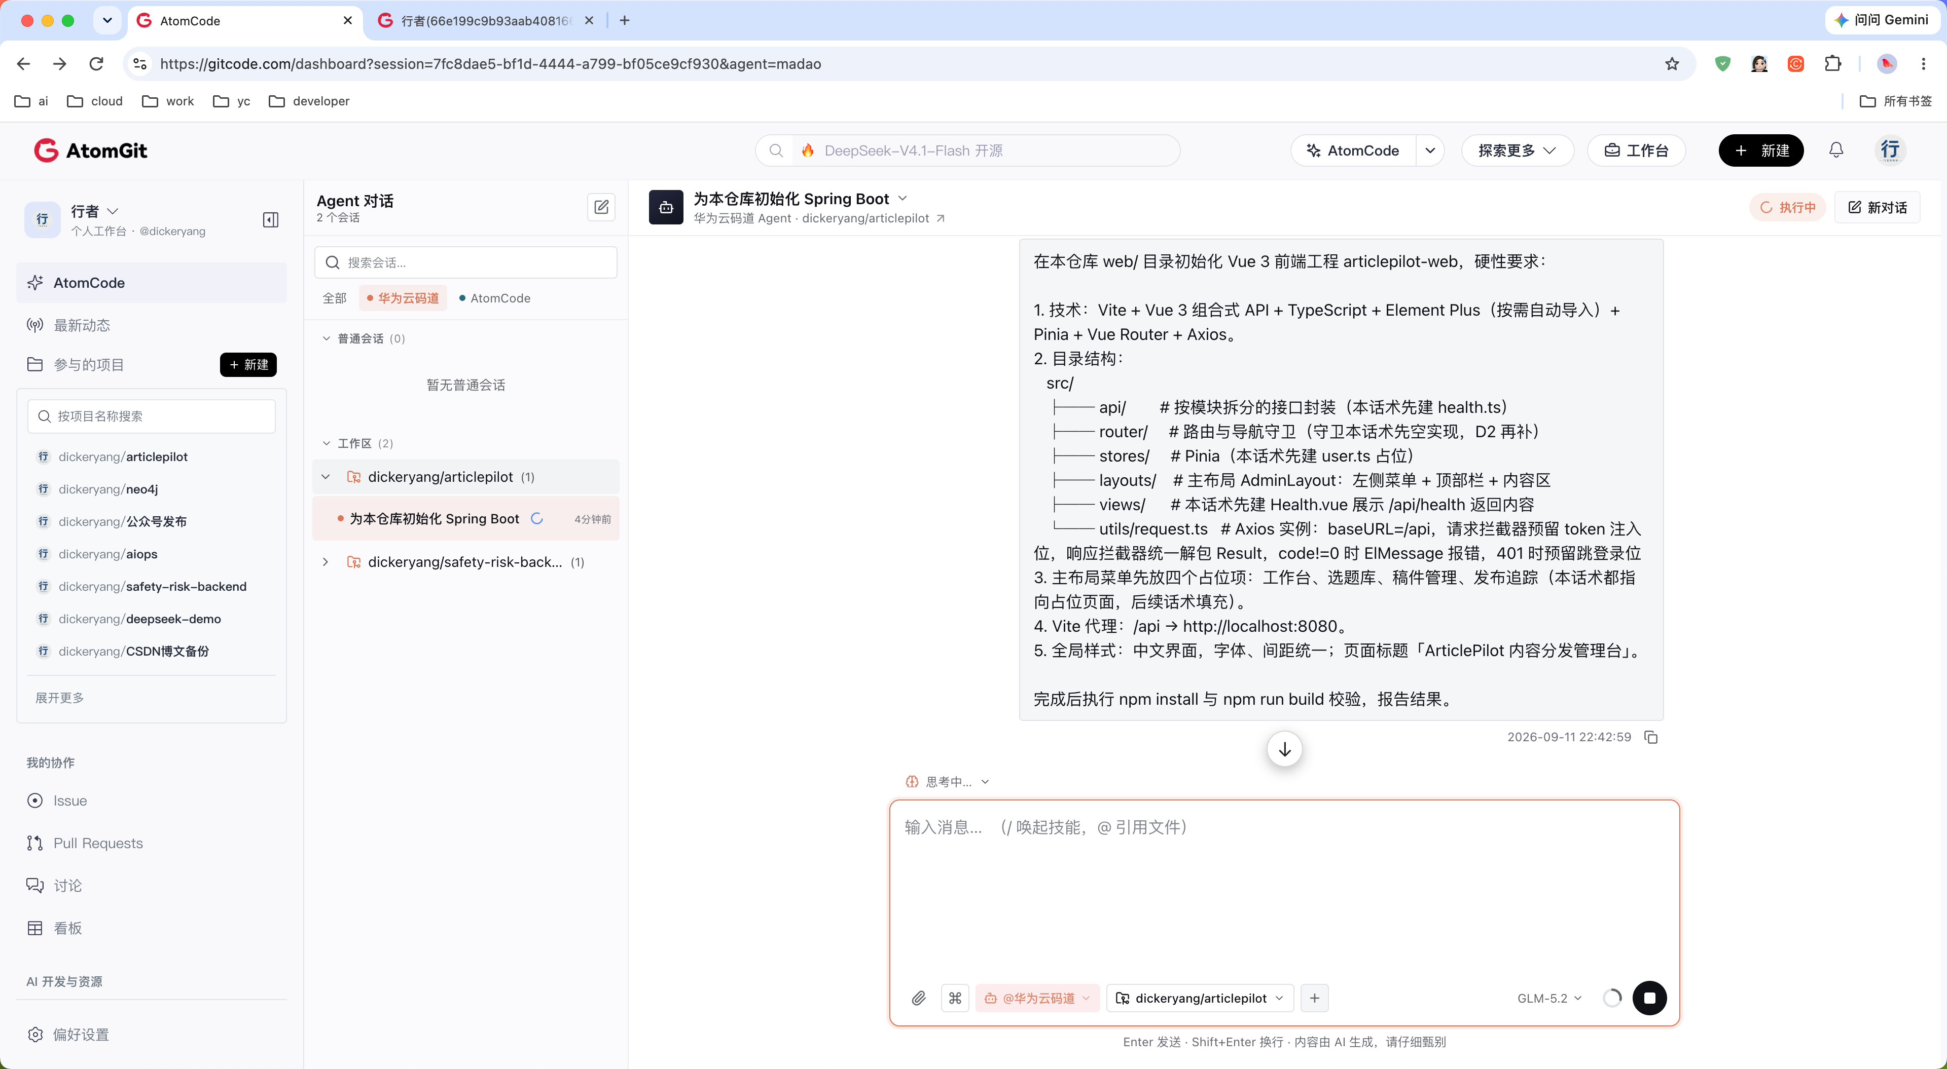
Task: Collapse the 普通会话 section
Action: click(327, 338)
